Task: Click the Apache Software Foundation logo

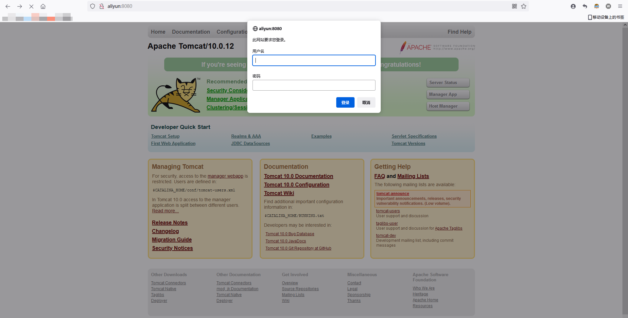Action: tap(437, 47)
